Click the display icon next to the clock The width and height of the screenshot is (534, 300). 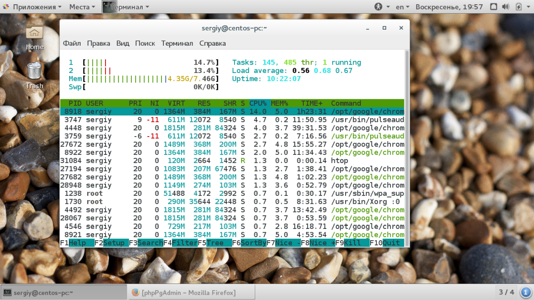(493, 7)
